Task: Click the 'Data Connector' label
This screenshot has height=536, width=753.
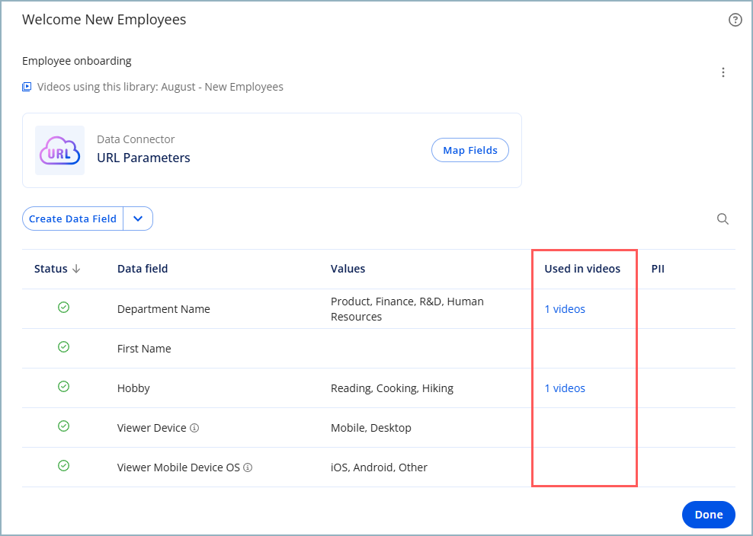Action: tap(136, 139)
